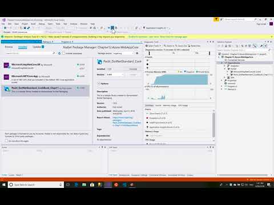Open the Version dropdown for the package
This screenshot has width=274, height=205.
tap(115, 75)
